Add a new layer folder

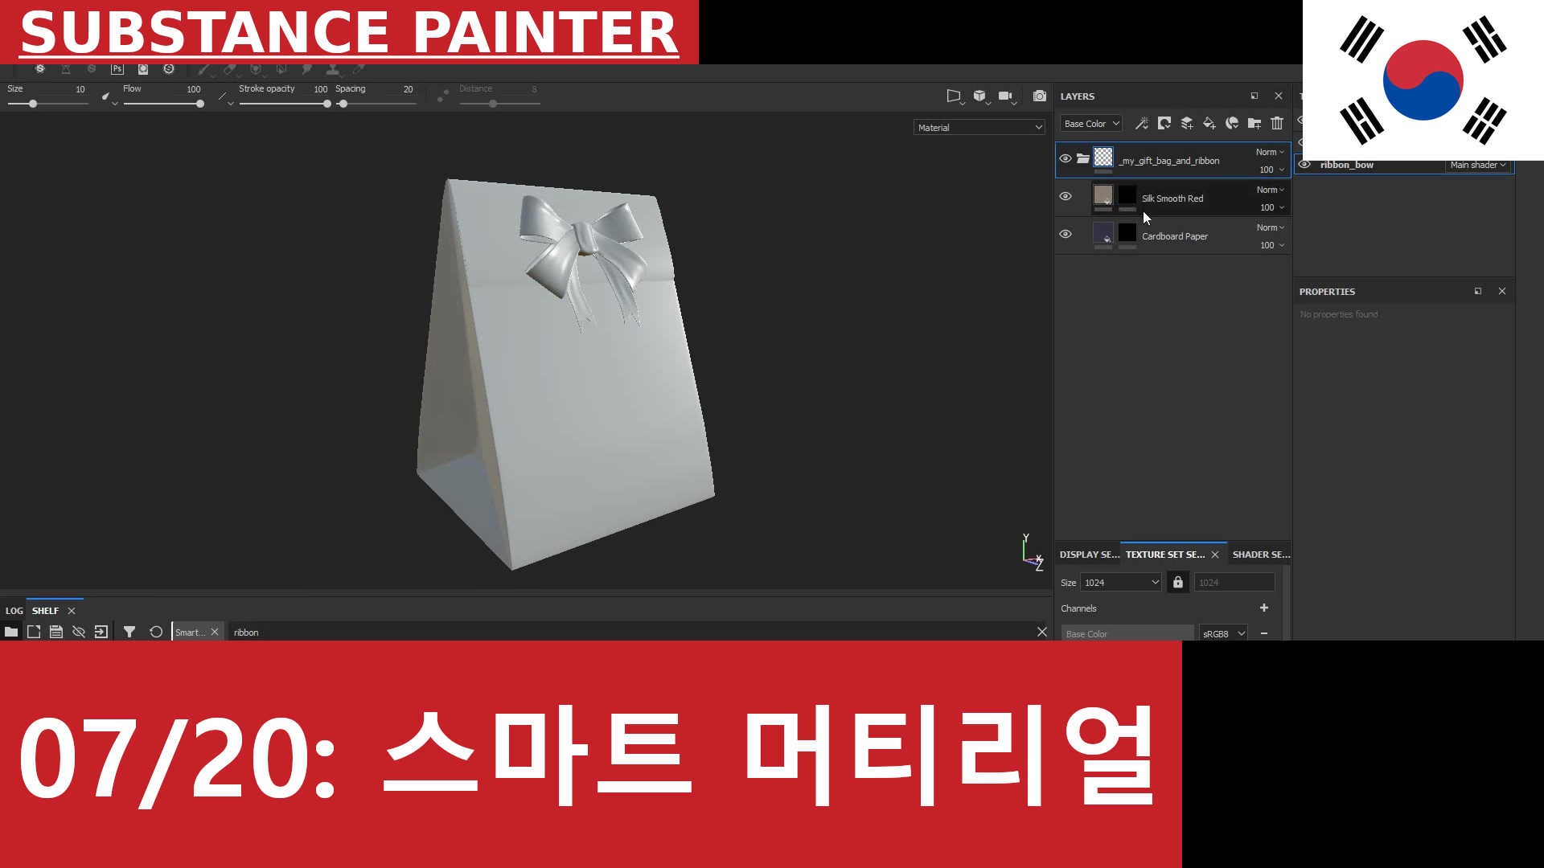click(1254, 123)
